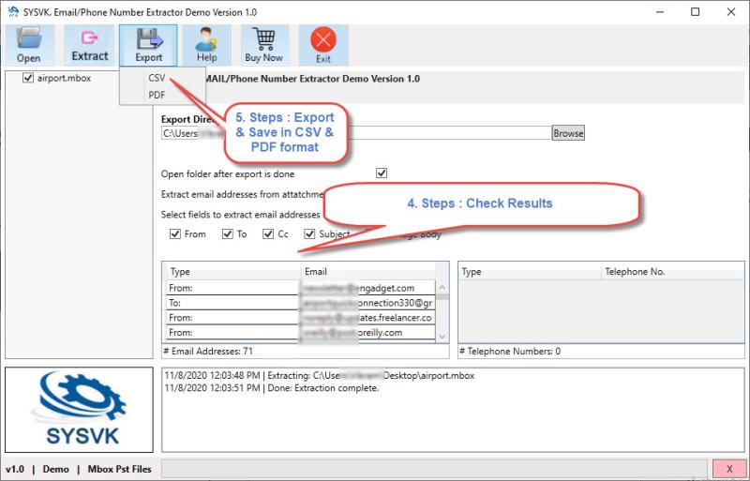This screenshot has width=750, height=481.
Task: Click the Open folder toolbar icon
Action: click(28, 45)
